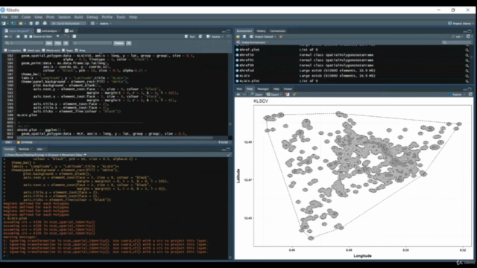
Task: Click the compile report icon in editor toolbar
Action: (x=75, y=36)
